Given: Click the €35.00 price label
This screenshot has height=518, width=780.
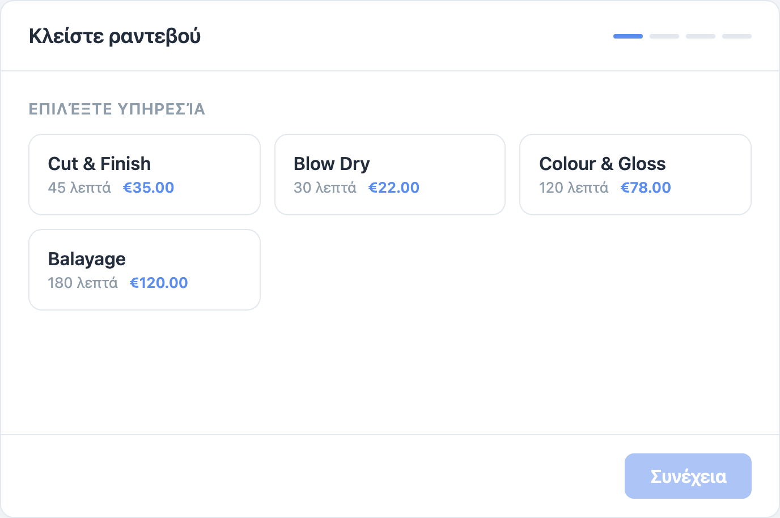Looking at the screenshot, I should (x=149, y=188).
